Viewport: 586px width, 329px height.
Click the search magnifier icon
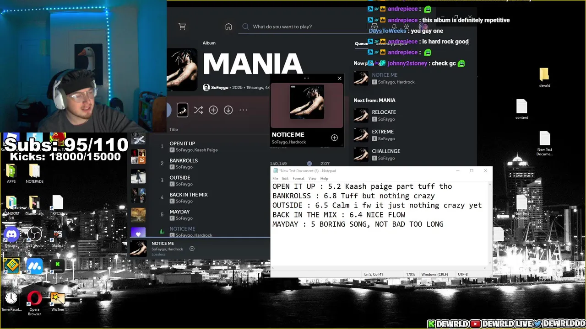[x=245, y=27]
